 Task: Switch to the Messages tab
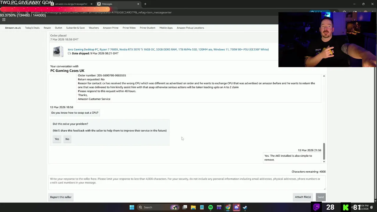point(118,4)
